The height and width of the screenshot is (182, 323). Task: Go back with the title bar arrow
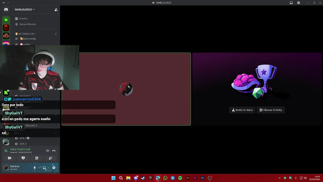point(4,3)
